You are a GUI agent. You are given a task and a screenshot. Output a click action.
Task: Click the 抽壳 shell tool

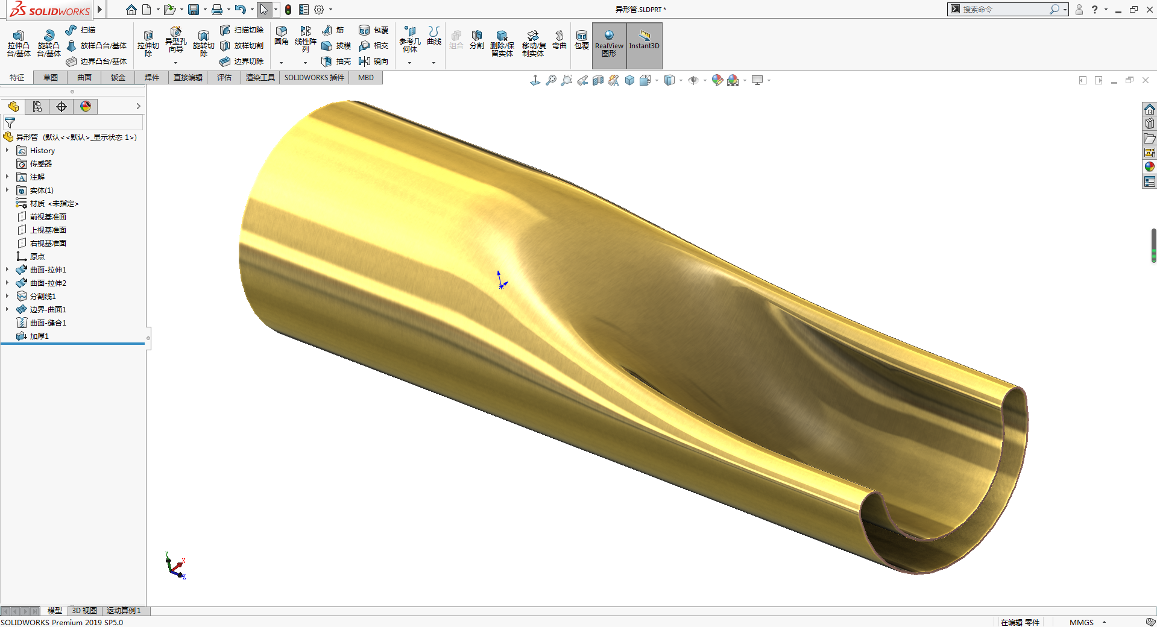pos(336,61)
